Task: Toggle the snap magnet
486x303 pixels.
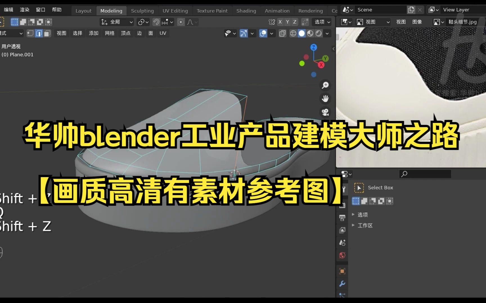Action: tap(156, 22)
